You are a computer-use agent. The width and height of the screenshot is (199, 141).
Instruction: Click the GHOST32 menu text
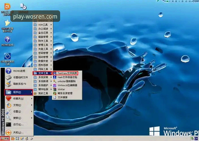pyautogui.click(x=43, y=21)
